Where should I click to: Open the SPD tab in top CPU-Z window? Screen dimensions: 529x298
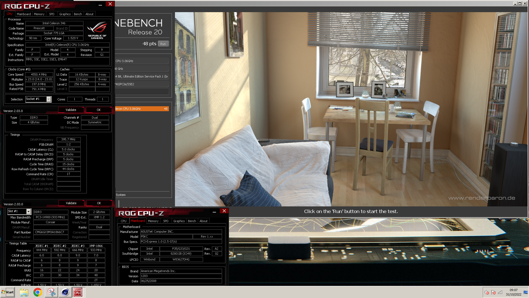point(52,14)
